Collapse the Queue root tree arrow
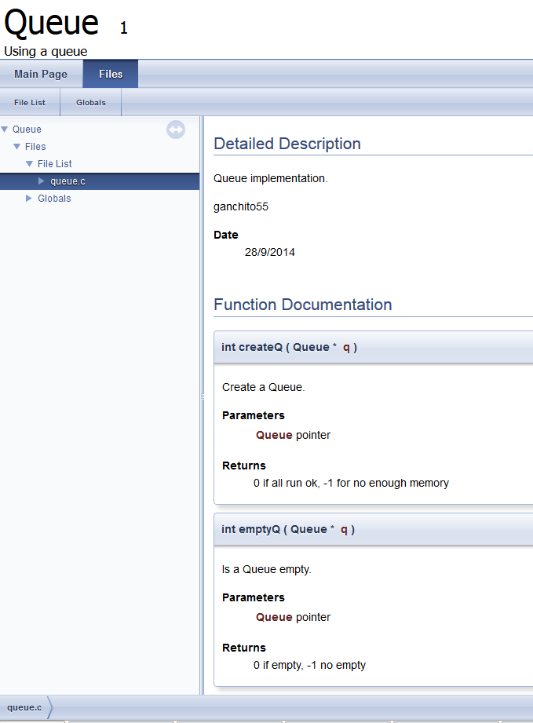This screenshot has height=723, width=533. 5,130
